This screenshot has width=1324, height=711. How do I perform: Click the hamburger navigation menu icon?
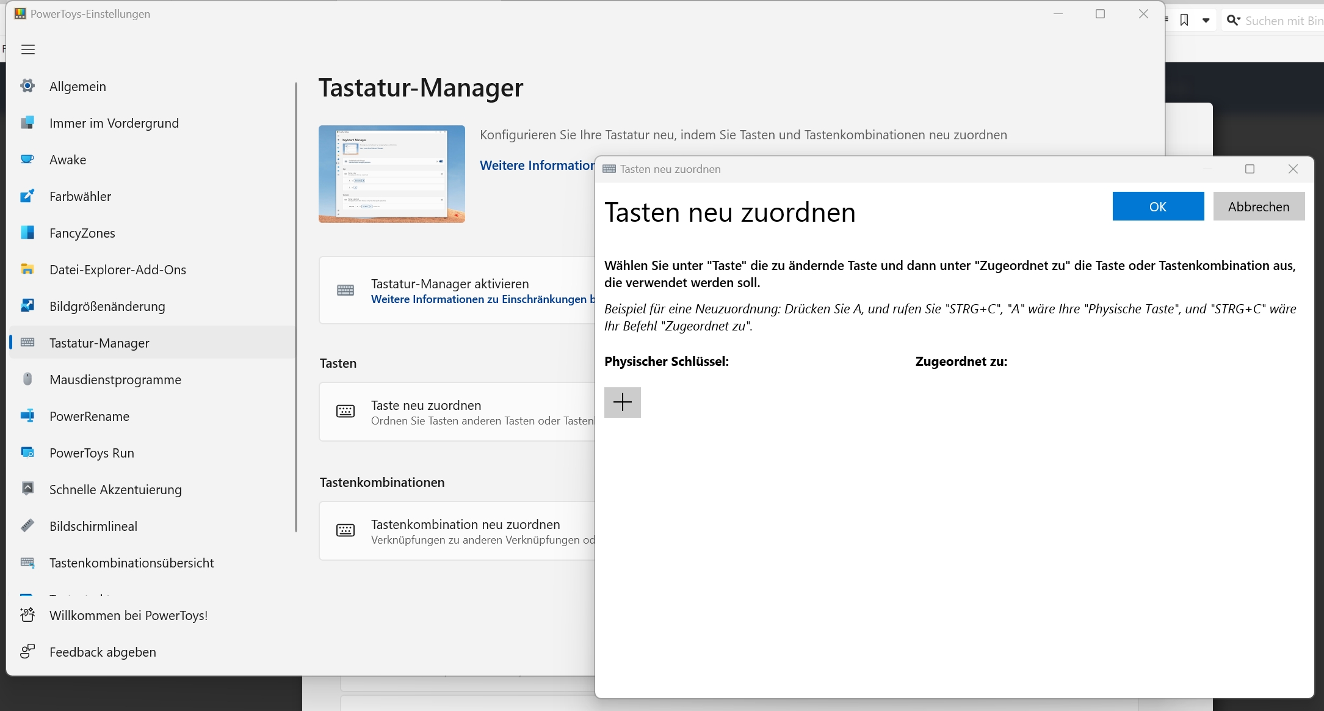coord(28,49)
